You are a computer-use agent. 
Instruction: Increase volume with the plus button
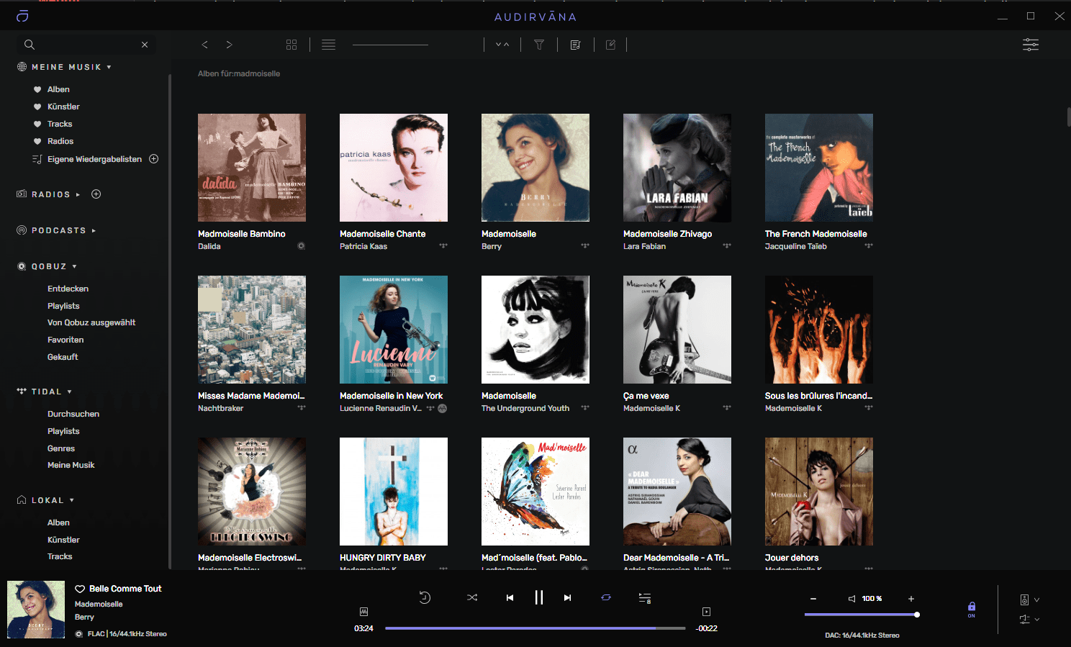point(911,599)
